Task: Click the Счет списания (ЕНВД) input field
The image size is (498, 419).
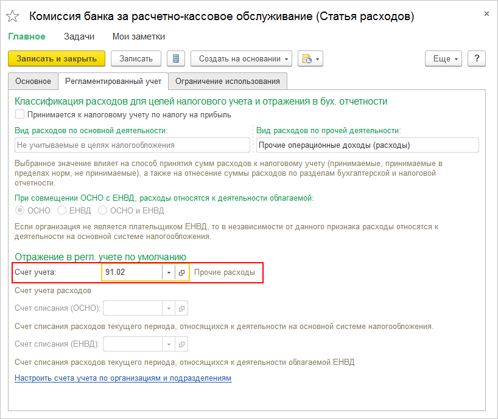Action: (133, 344)
